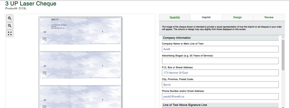Click the AVETTI name on first cheque

[55, 20]
